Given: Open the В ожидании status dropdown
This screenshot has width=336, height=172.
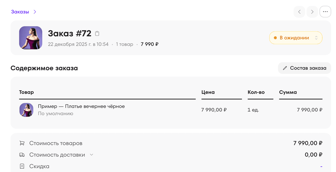Looking at the screenshot, I should click(296, 38).
